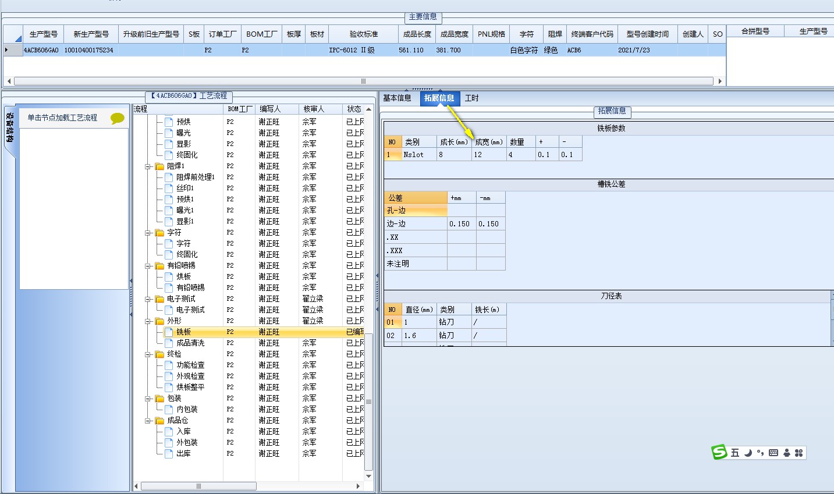The image size is (834, 494).
Task: Click the yellow speech bubble icon
Action: point(118,118)
